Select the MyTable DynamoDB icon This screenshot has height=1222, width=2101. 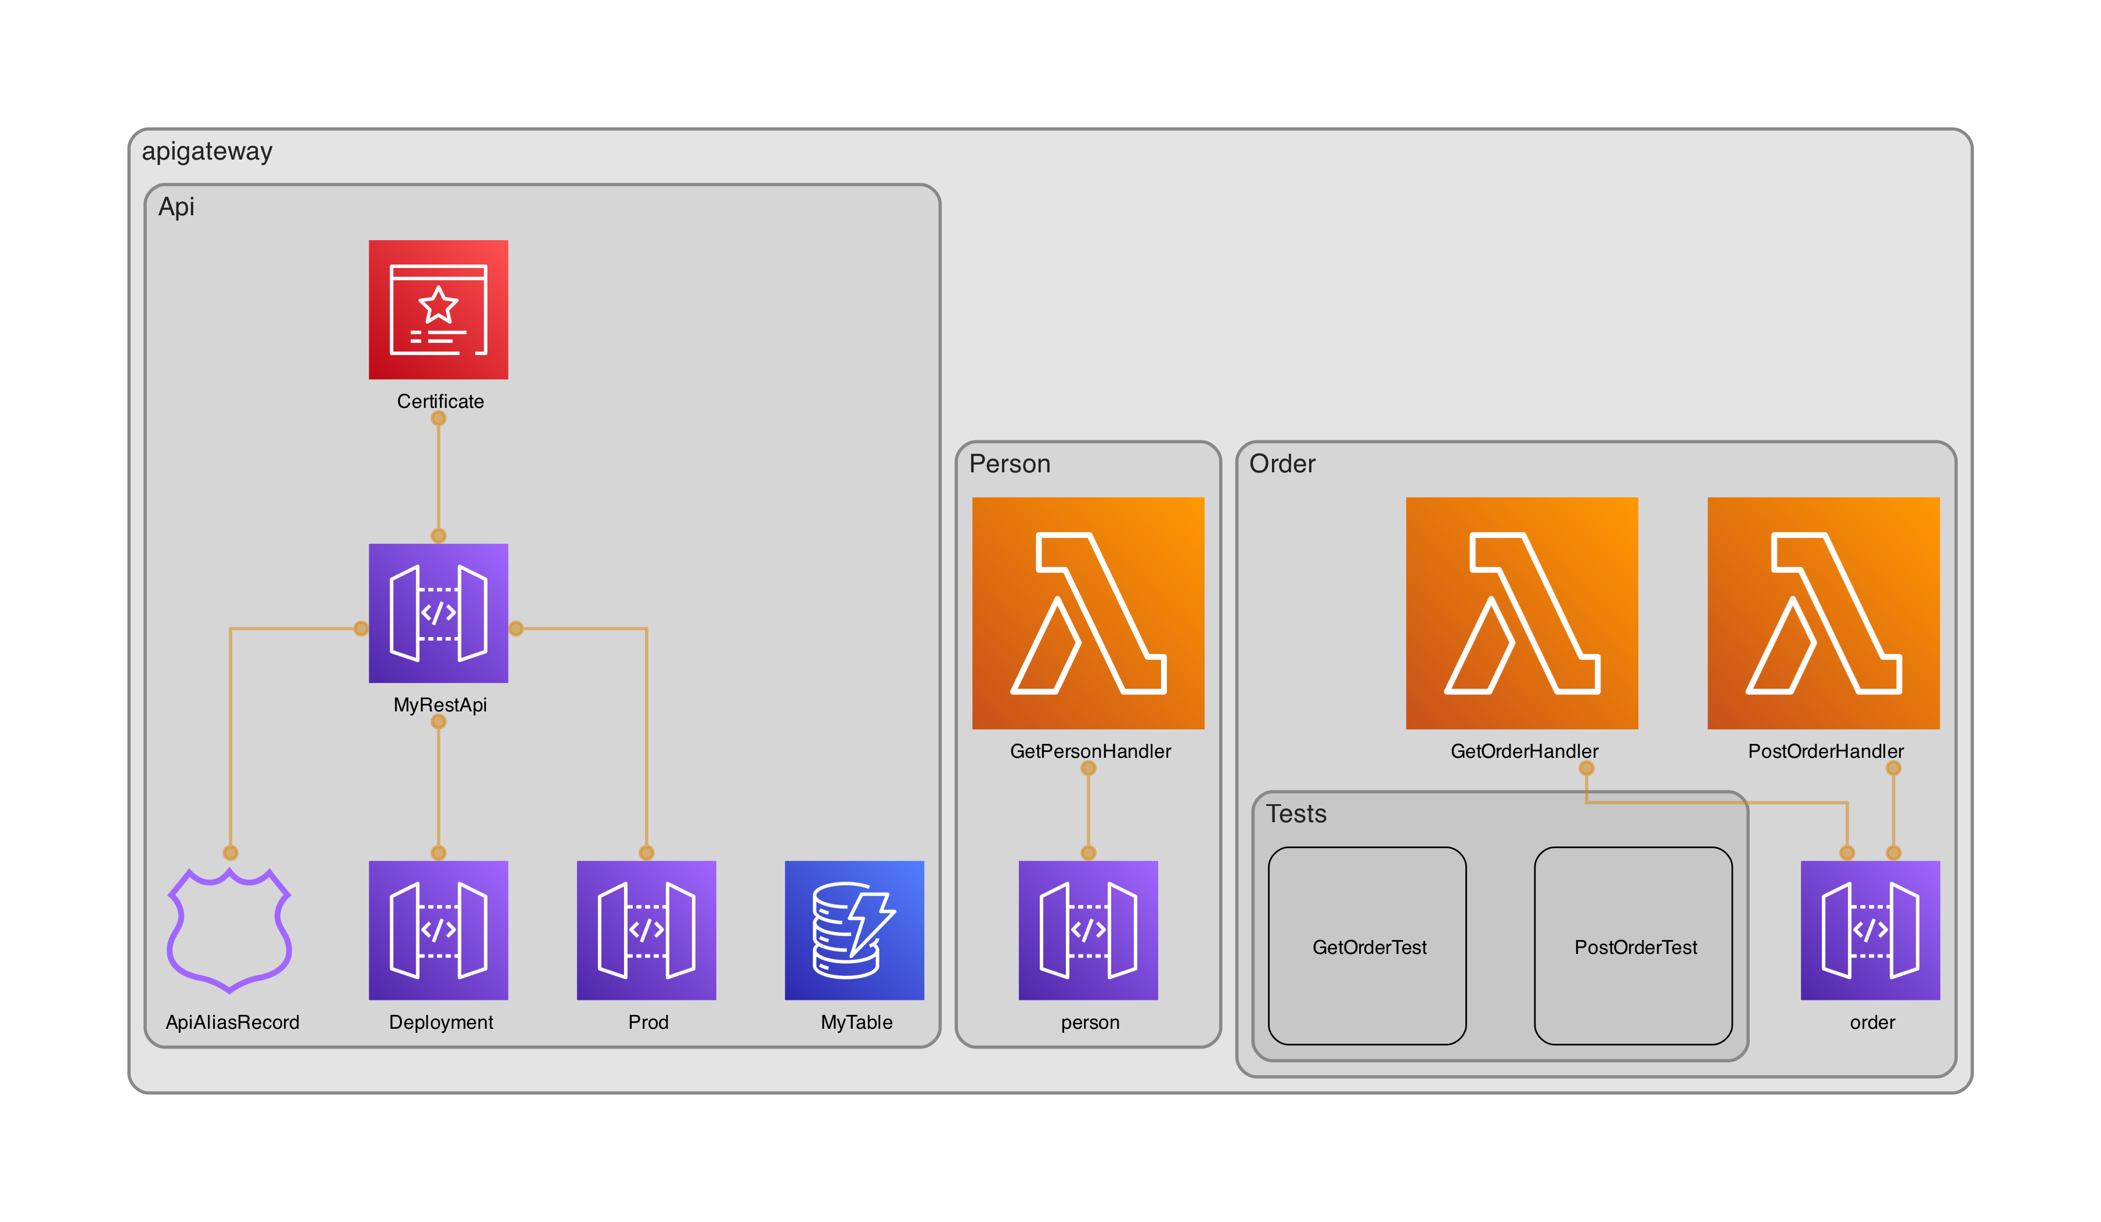(854, 930)
